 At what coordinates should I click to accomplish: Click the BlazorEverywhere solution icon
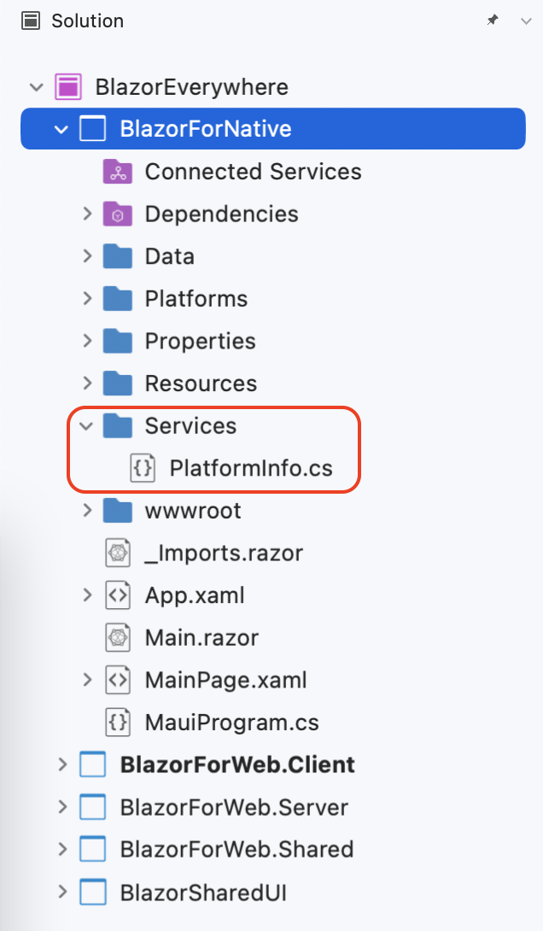(68, 86)
